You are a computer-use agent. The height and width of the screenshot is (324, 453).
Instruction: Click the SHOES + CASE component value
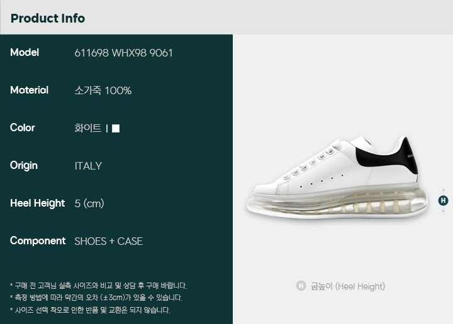pos(109,241)
